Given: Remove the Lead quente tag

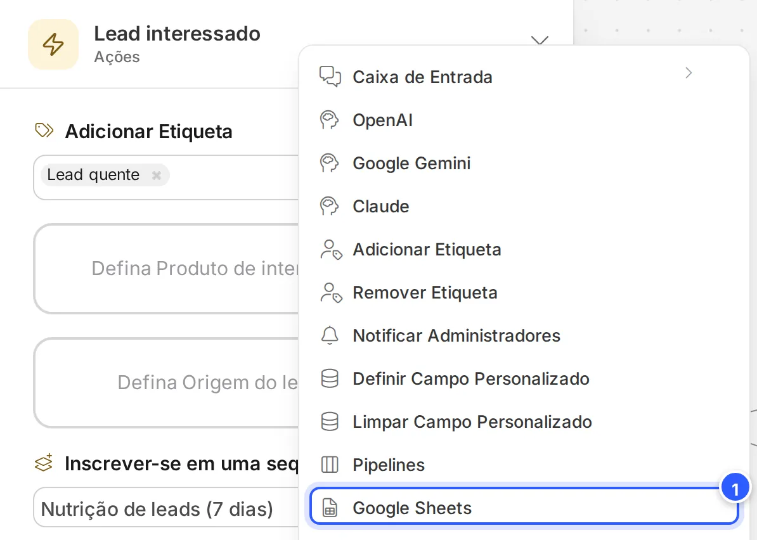Looking at the screenshot, I should coord(156,175).
